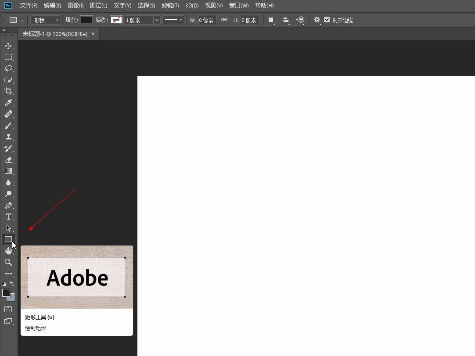The width and height of the screenshot is (475, 356).
Task: Select the Gradient tool
Action: click(x=8, y=171)
